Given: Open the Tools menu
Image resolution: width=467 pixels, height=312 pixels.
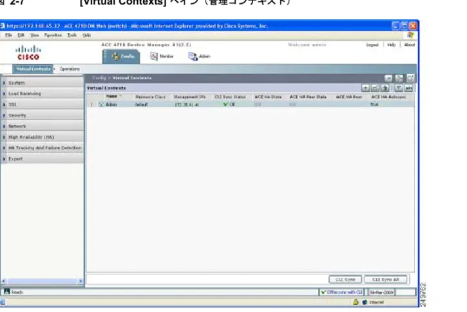Looking at the screenshot, I should 71,35.
